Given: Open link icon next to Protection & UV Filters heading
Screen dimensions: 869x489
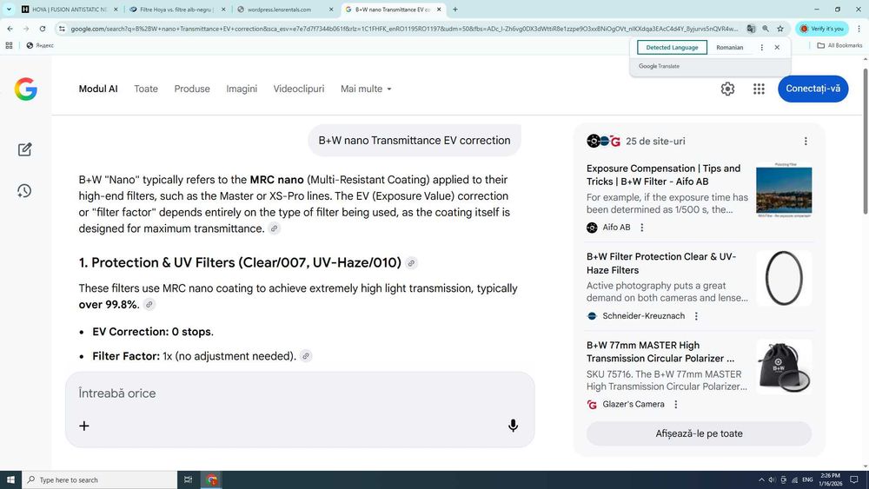Looking at the screenshot, I should tap(411, 263).
